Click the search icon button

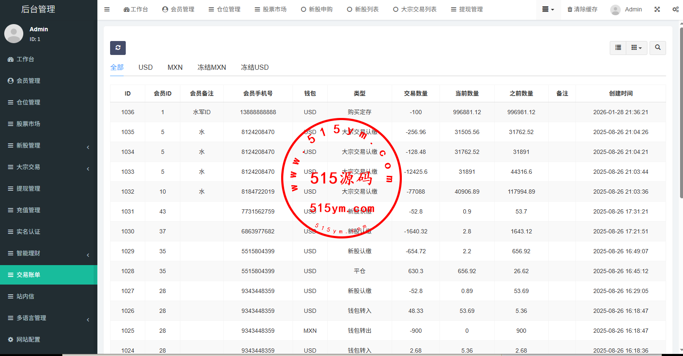pos(658,48)
